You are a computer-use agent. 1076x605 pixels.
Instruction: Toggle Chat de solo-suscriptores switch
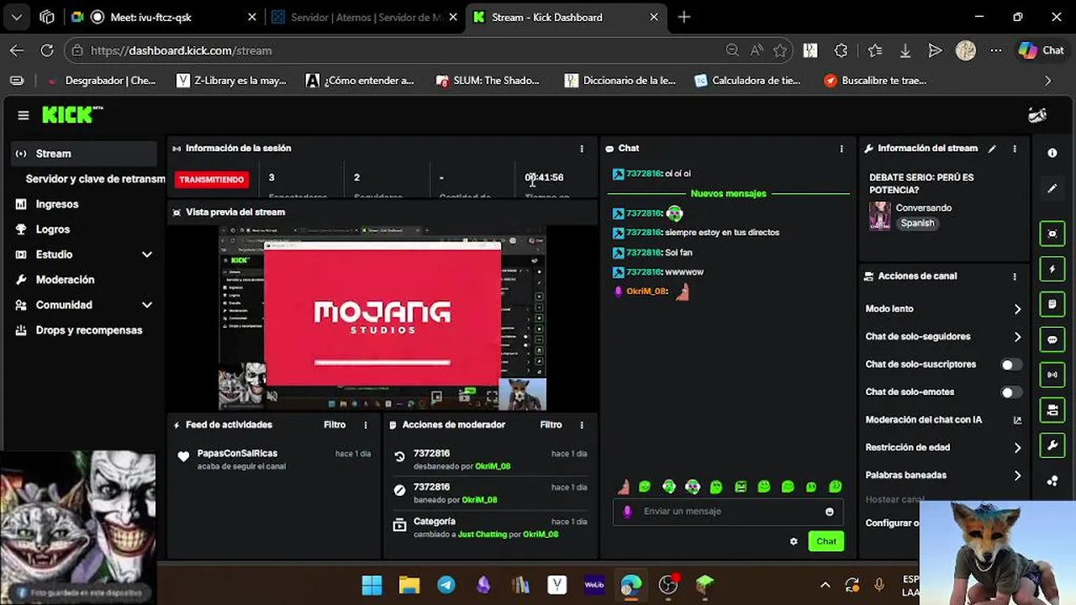click(x=1011, y=365)
